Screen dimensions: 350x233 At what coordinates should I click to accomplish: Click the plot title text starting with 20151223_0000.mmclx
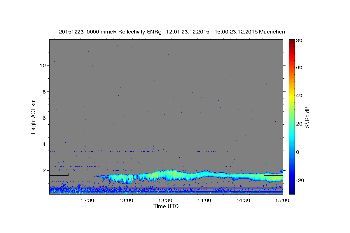click(x=172, y=32)
